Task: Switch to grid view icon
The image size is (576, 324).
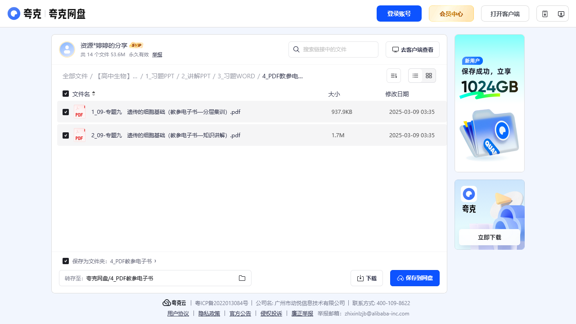Action: [429, 76]
